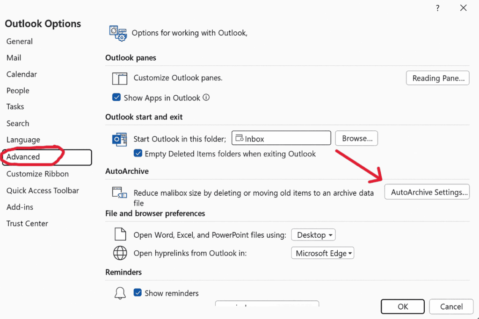
Task: Toggle the Show reminders checkbox
Action: [x=138, y=293]
